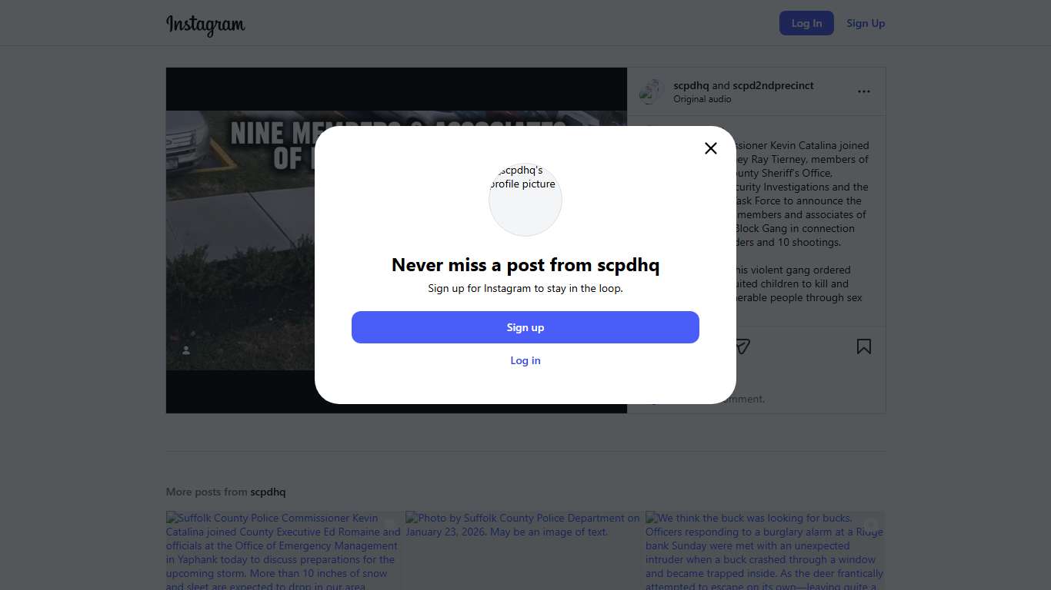Share the post via paper plane icon

click(742, 346)
